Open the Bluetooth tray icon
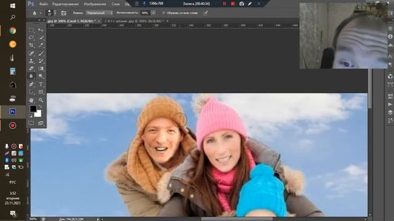The image size is (394, 221). [7, 160]
